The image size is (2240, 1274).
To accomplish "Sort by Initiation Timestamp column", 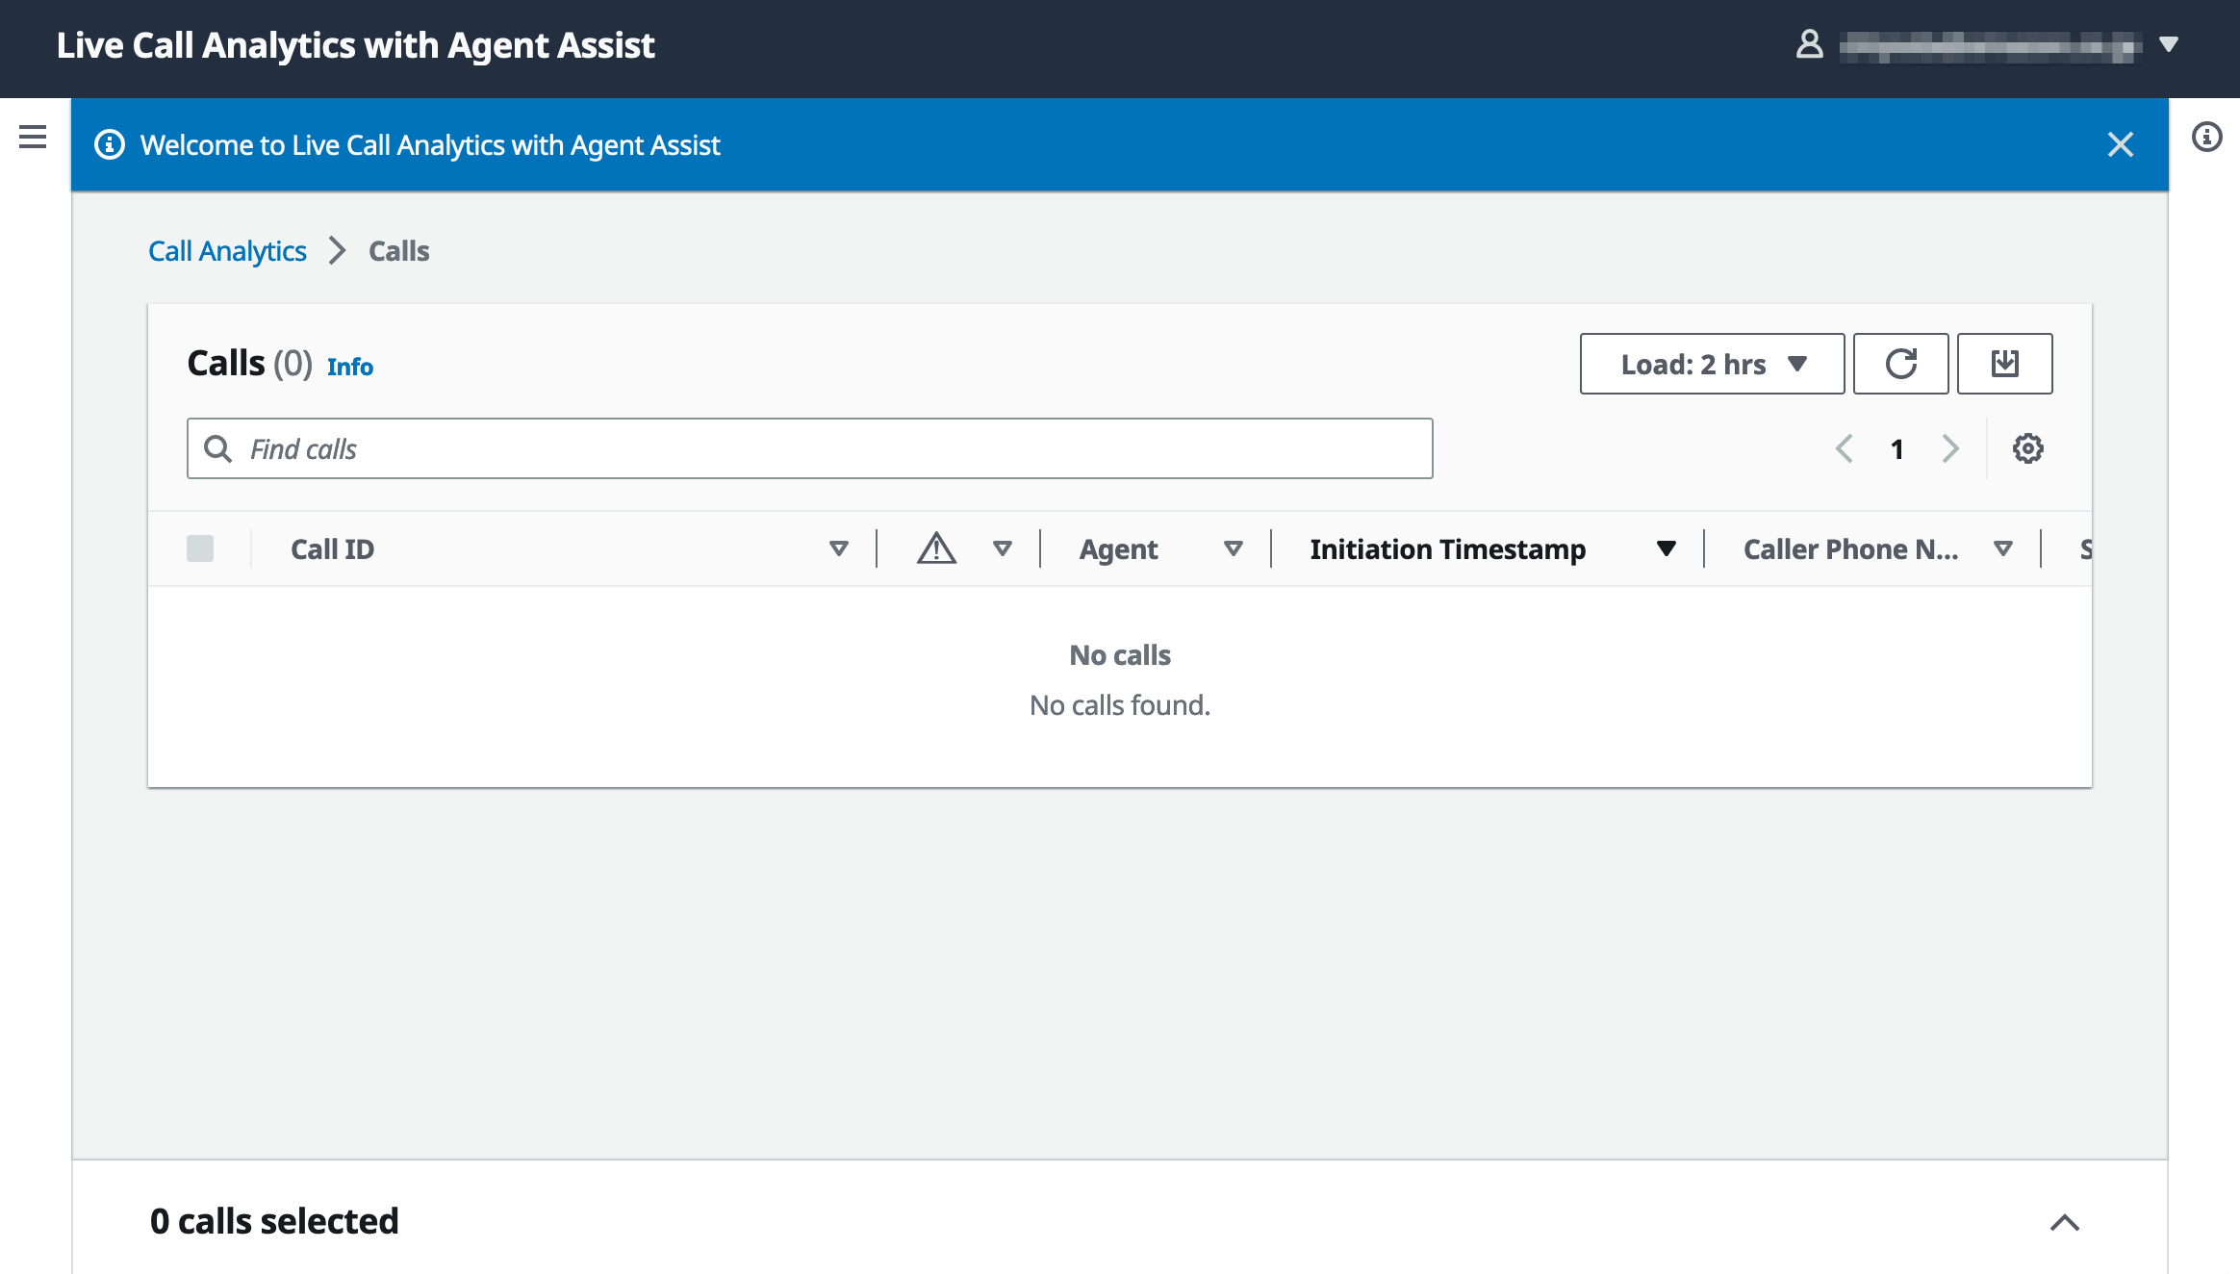I will click(x=1447, y=548).
